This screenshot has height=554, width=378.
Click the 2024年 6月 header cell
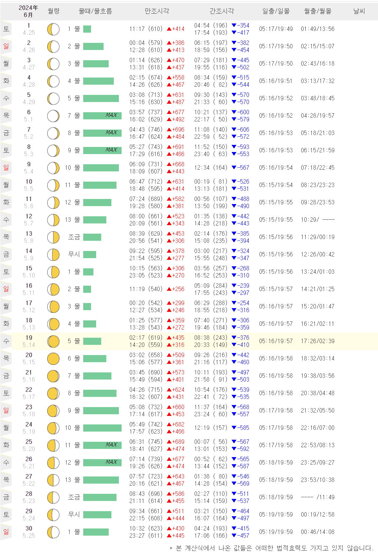[29, 11]
